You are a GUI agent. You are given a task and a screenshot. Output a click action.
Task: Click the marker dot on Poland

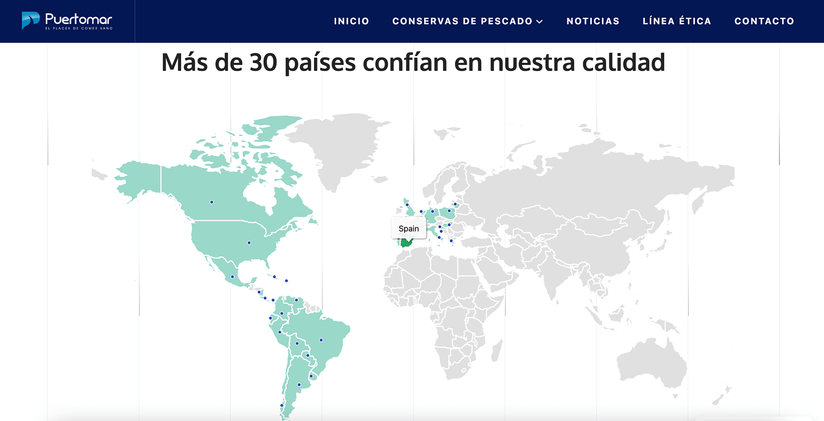[449, 210]
